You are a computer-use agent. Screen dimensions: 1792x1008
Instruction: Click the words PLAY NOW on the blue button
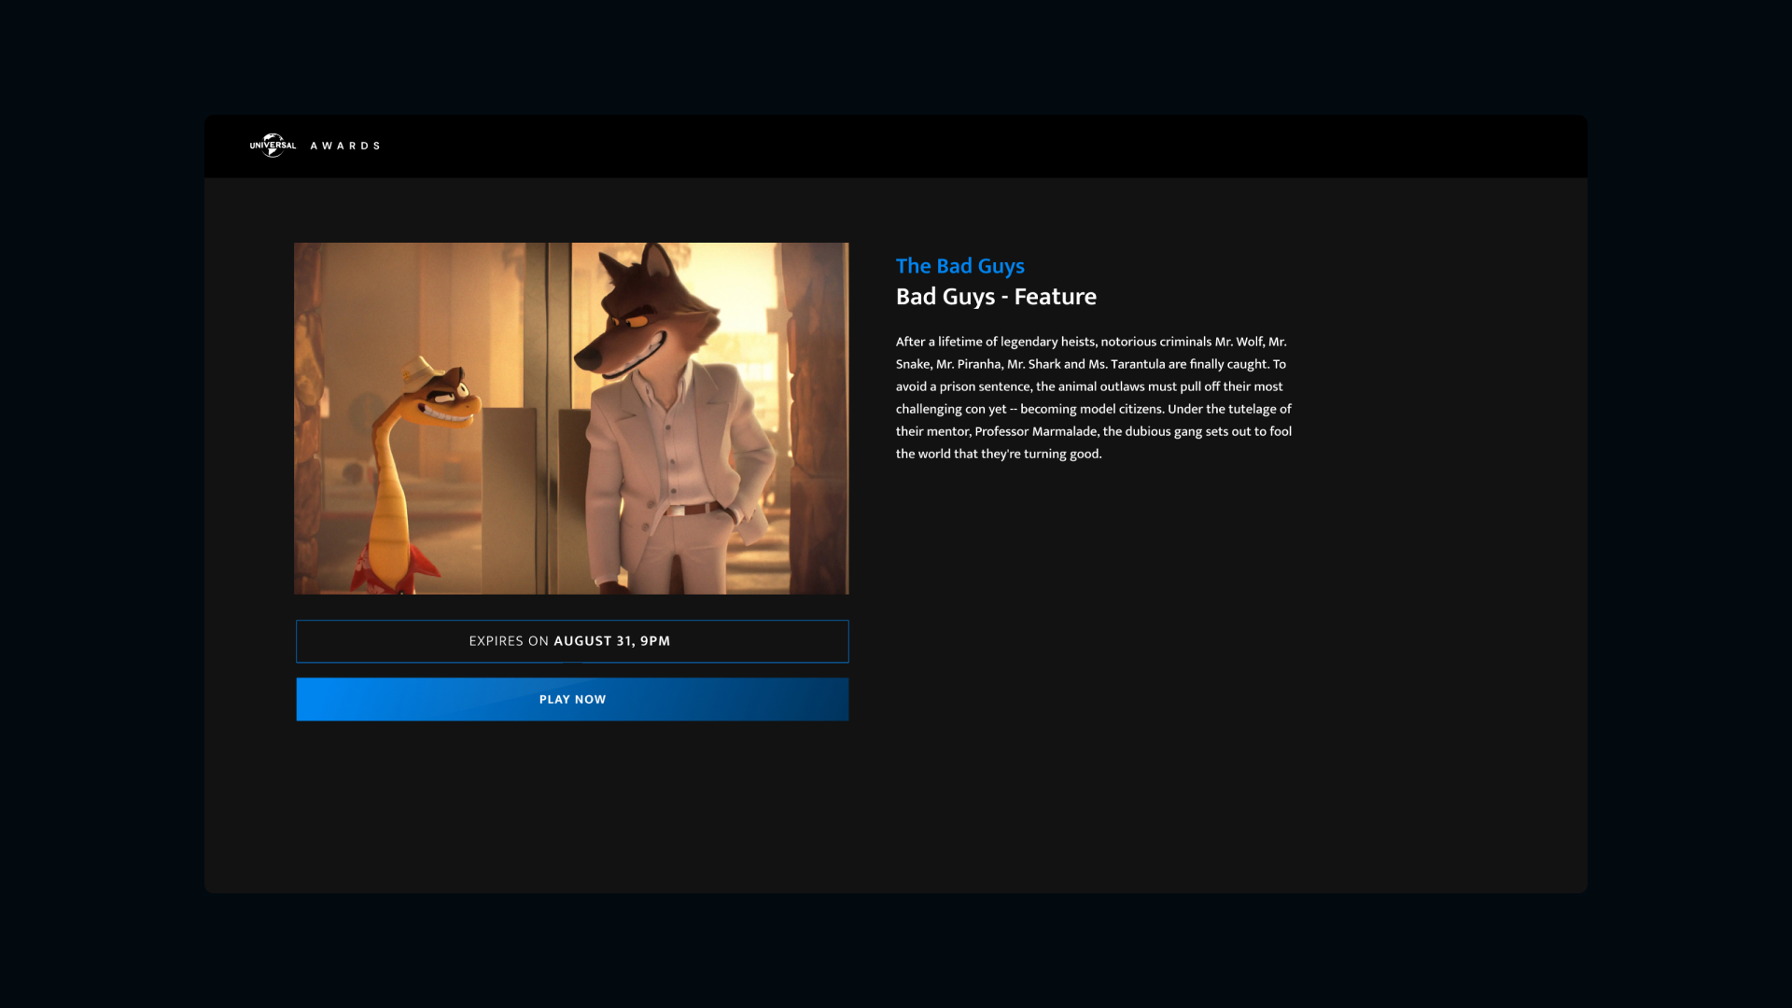(x=571, y=698)
